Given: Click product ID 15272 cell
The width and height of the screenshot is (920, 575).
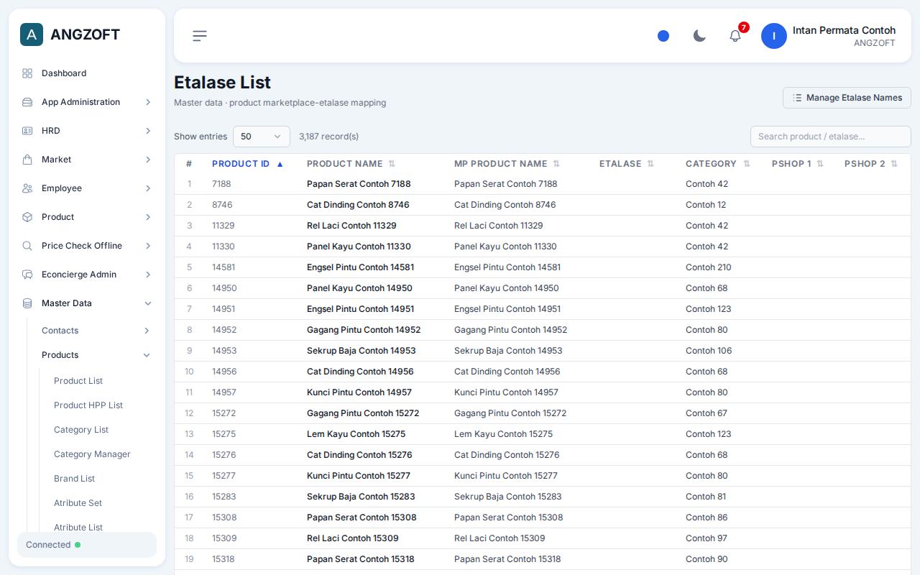Looking at the screenshot, I should [x=224, y=413].
